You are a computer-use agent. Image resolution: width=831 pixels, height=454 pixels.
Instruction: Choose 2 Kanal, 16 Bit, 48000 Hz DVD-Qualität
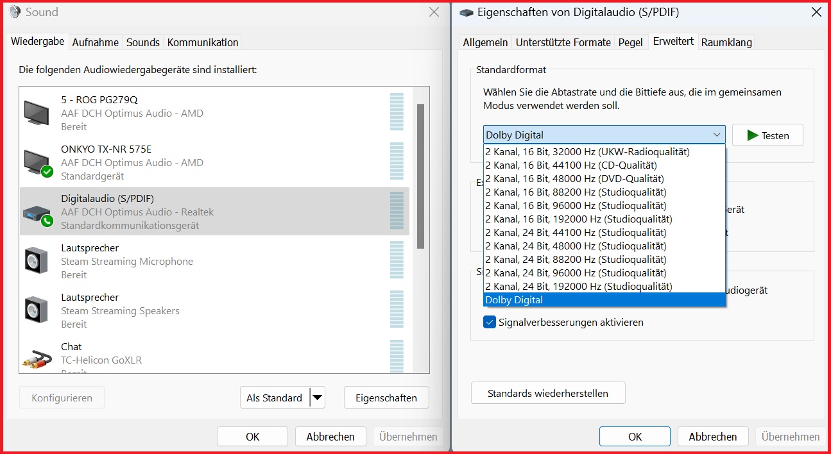click(604, 179)
